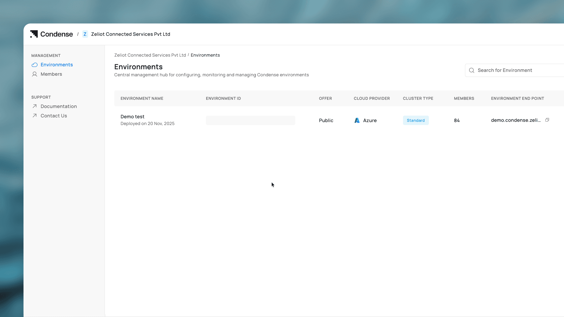Click the Azure cloud provider logo
The width and height of the screenshot is (564, 317).
[357, 120]
